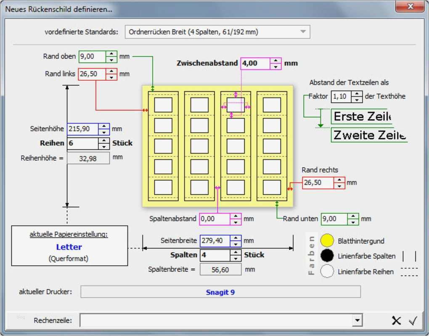Increase Seitenbreite with up arrow
This screenshot has width=429, height=336.
(236, 238)
